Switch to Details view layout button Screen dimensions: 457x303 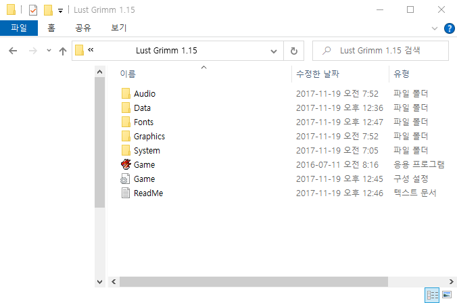431,294
